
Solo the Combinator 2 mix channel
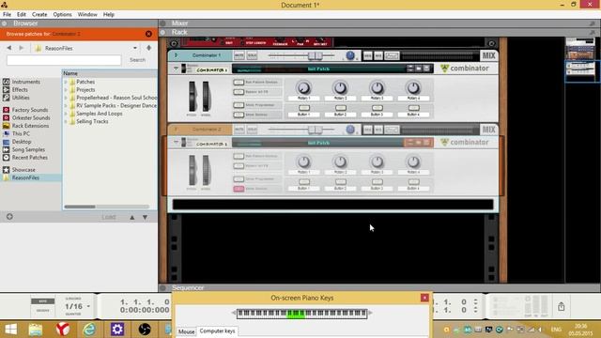252,130
